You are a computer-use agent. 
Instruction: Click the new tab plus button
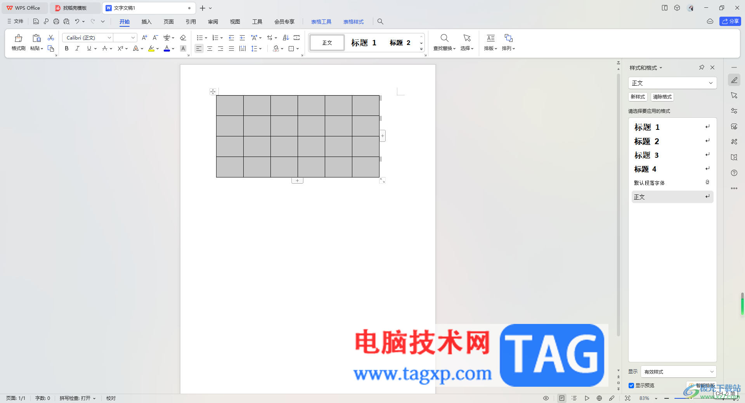click(x=202, y=8)
